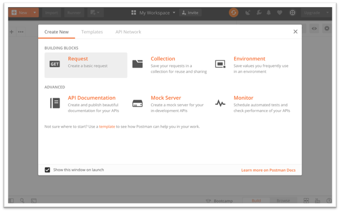Open Bootcamp in the status bar
The width and height of the screenshot is (340, 212).
(x=219, y=201)
